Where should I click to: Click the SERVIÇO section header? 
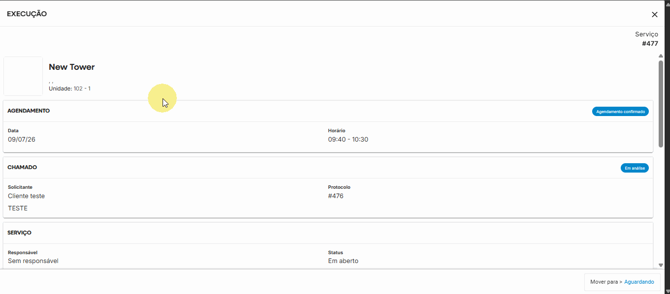click(20, 233)
